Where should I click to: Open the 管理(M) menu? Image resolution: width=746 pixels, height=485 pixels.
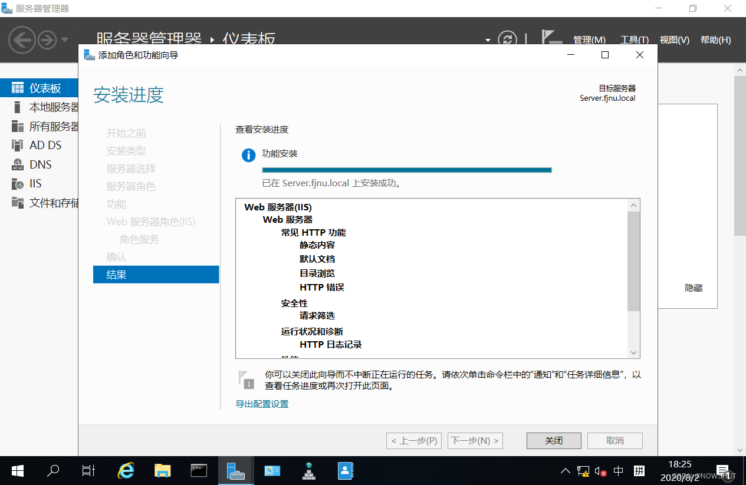588,39
